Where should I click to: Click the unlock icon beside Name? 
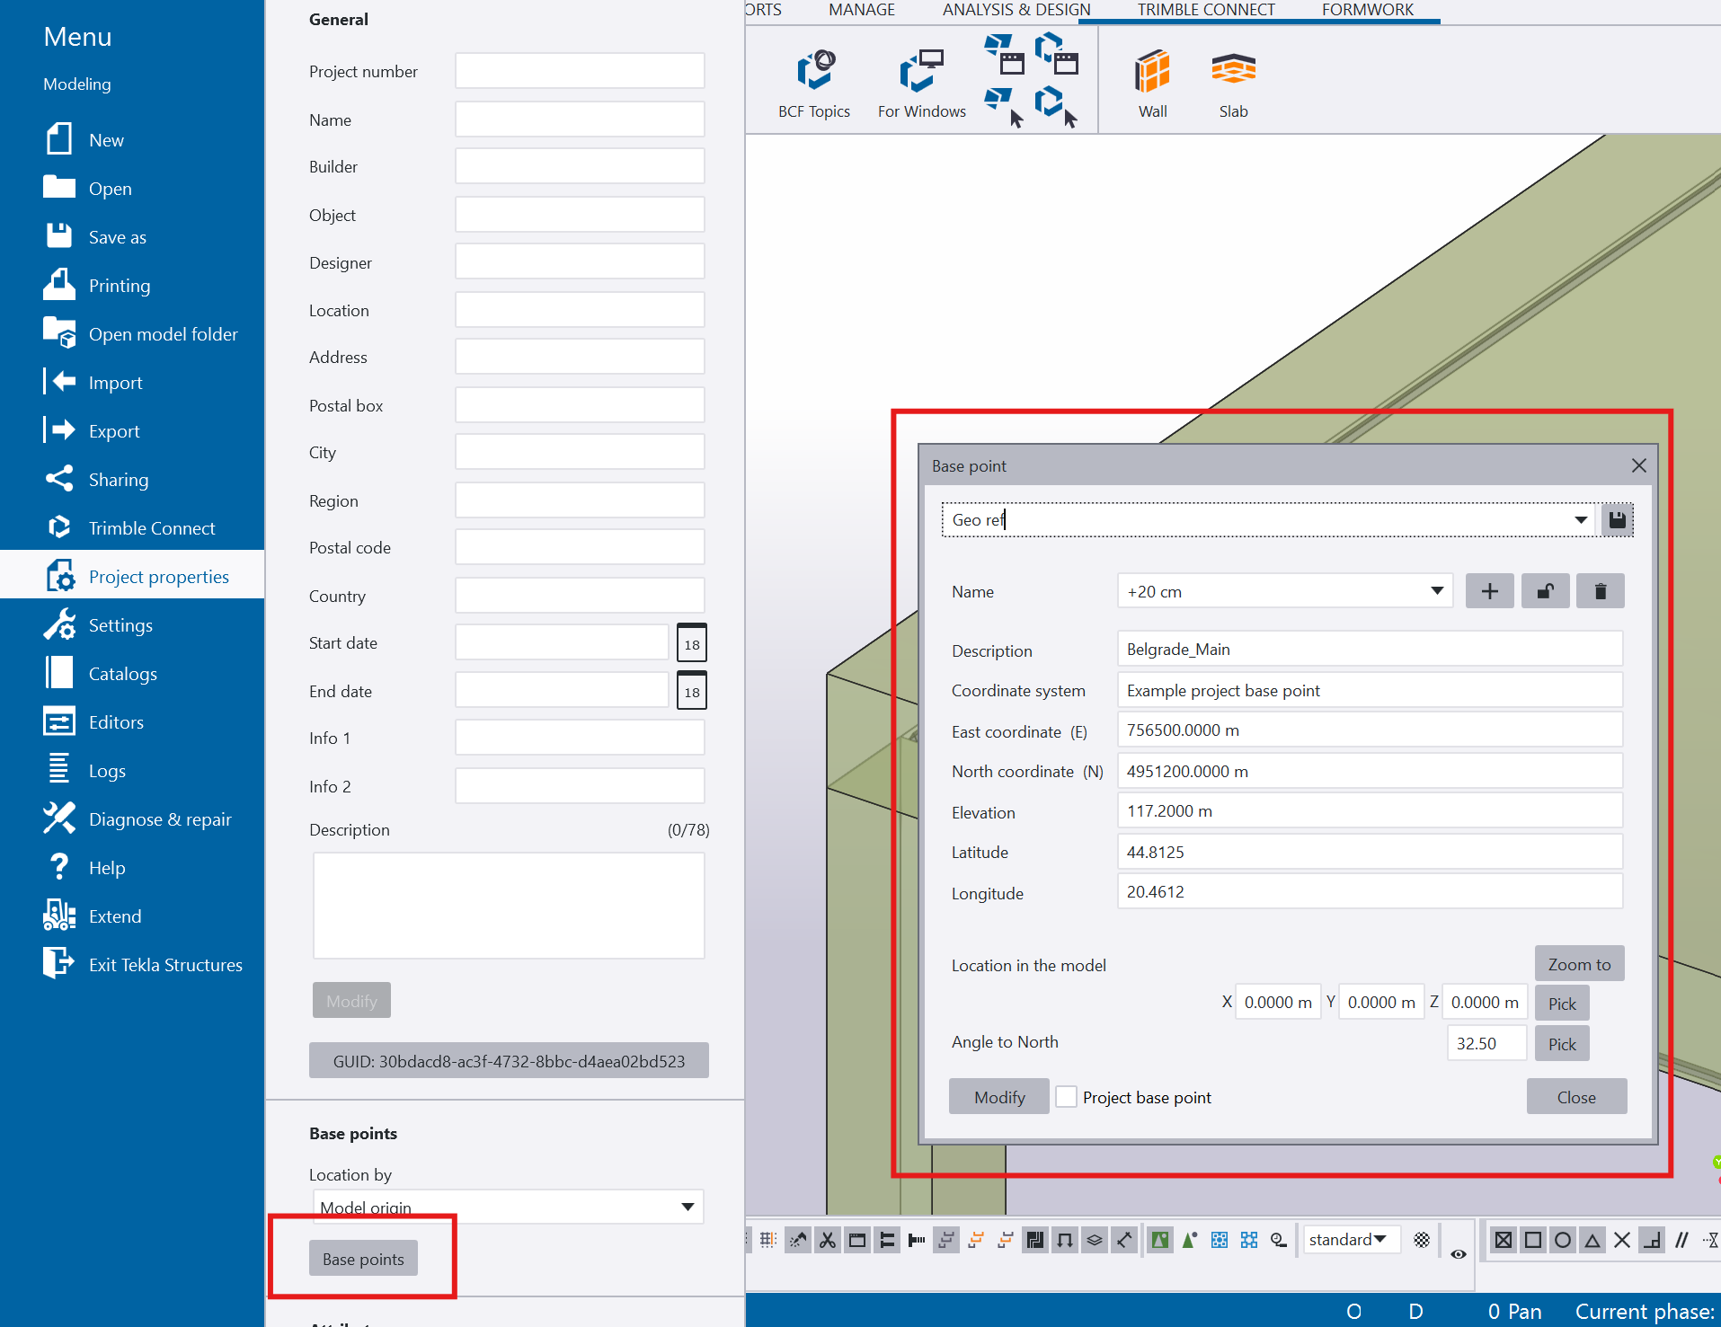(1545, 591)
